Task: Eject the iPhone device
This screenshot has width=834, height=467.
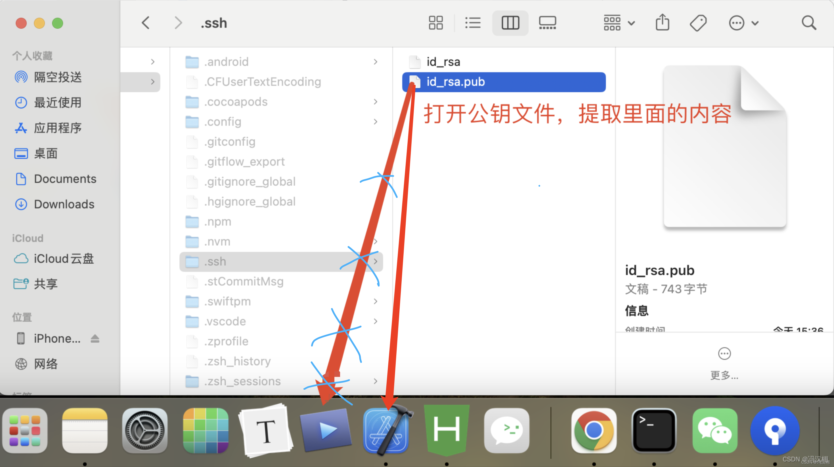Action: [95, 338]
